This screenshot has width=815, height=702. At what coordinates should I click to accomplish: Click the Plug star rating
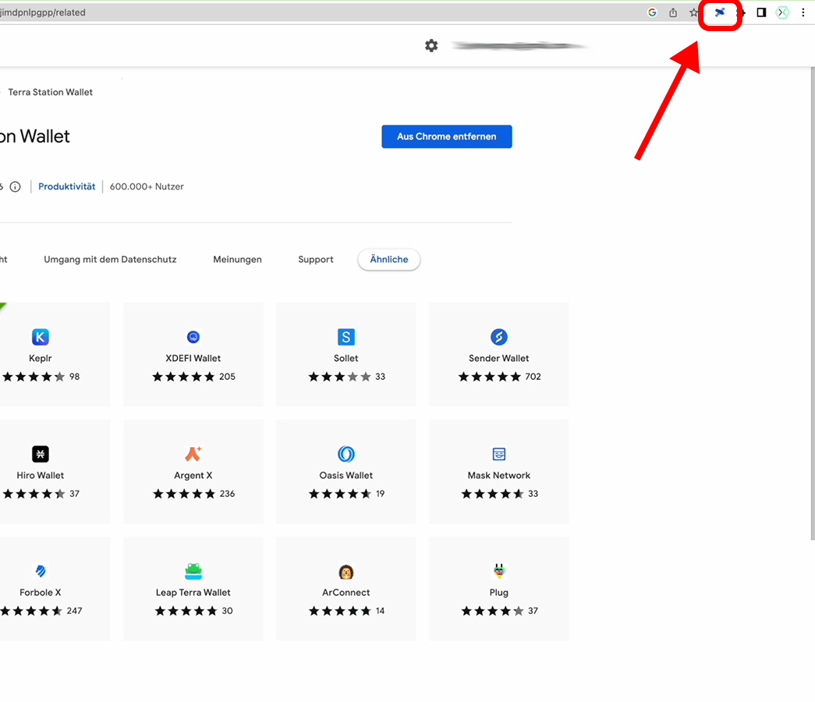(x=493, y=611)
